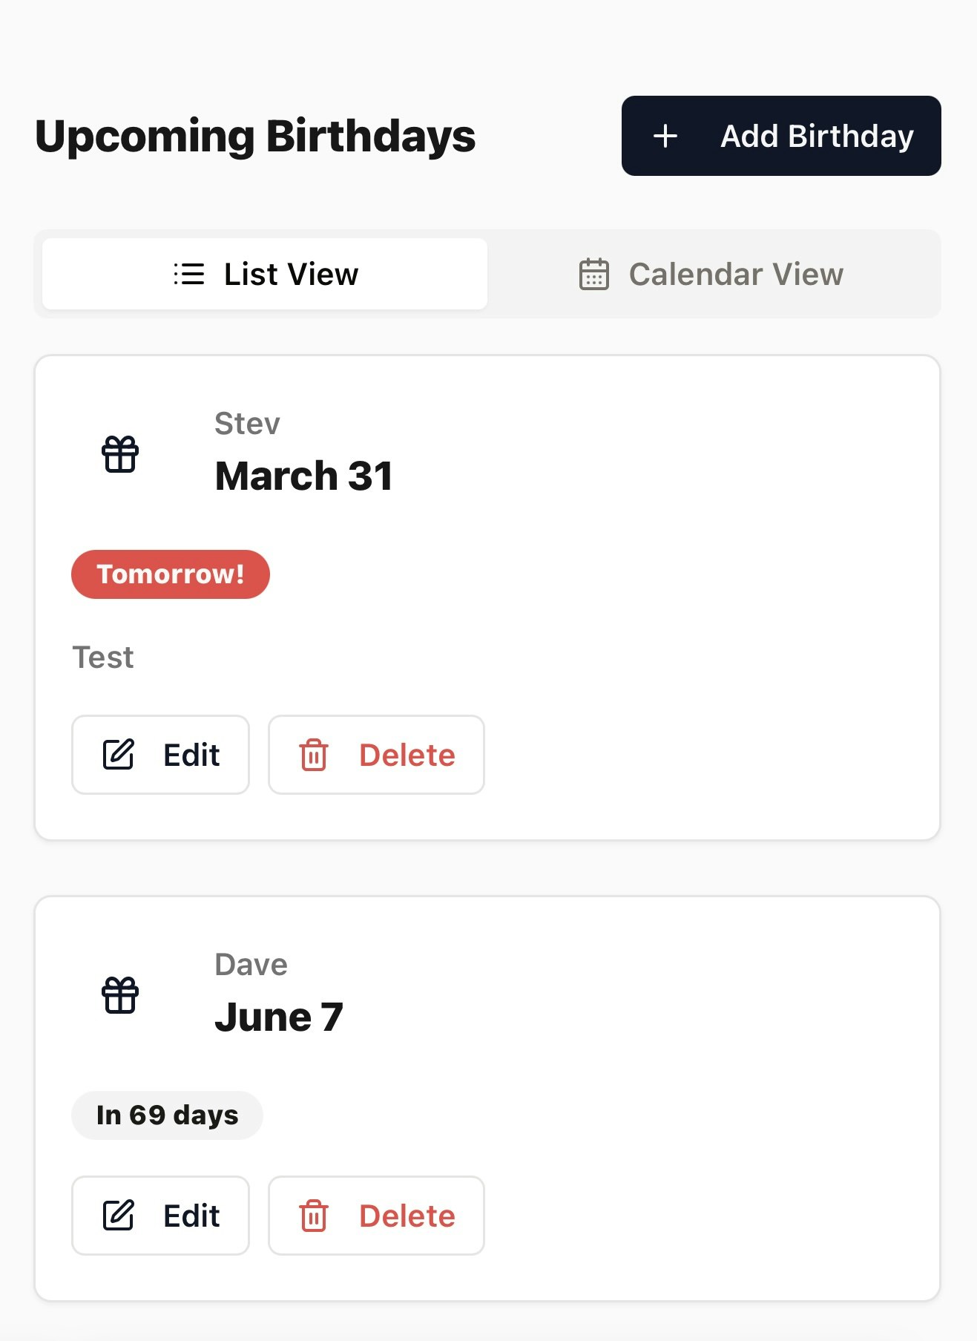
Task: Click the pencil icon on Dave's Edit button
Action: 118,1216
